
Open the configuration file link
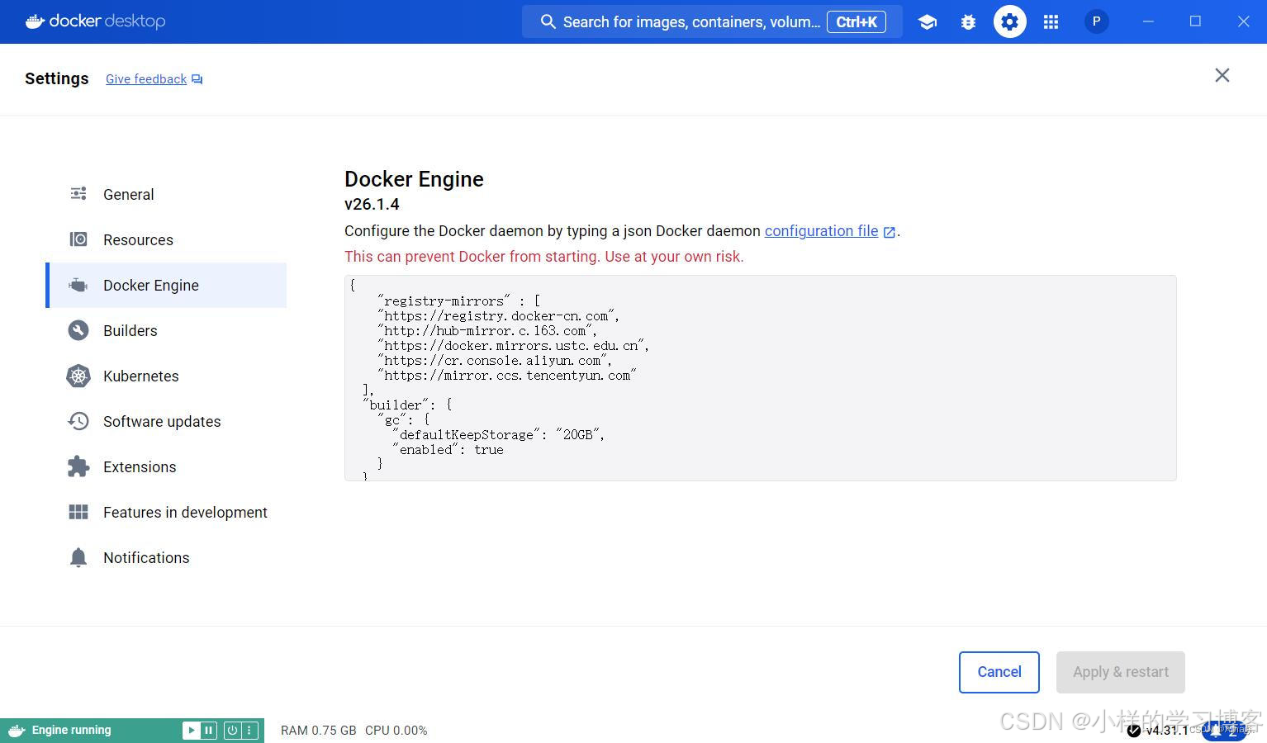[821, 231]
